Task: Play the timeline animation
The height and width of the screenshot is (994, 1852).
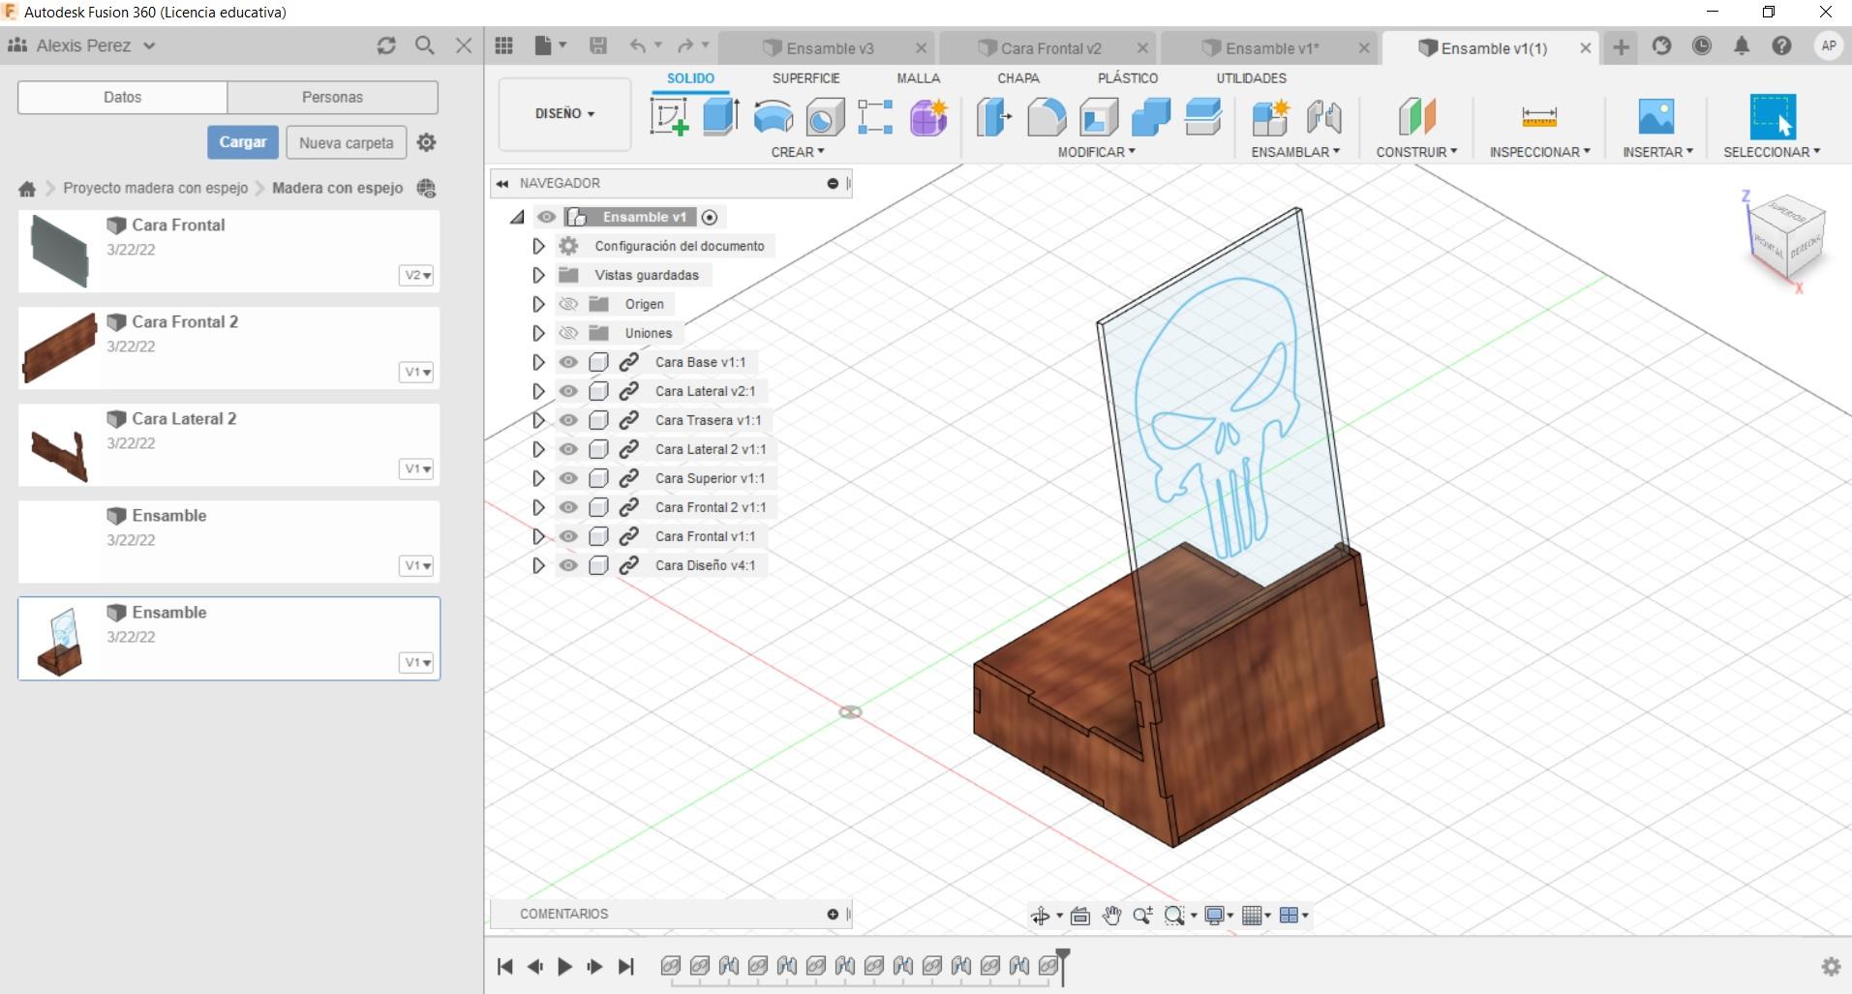Action: tap(564, 966)
